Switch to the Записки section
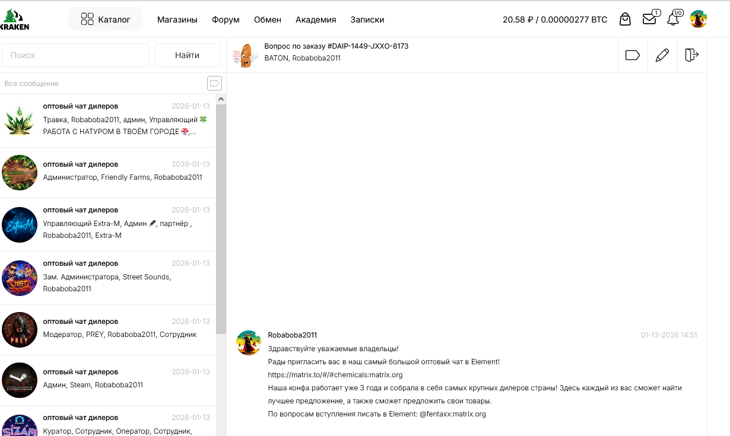 367,20
